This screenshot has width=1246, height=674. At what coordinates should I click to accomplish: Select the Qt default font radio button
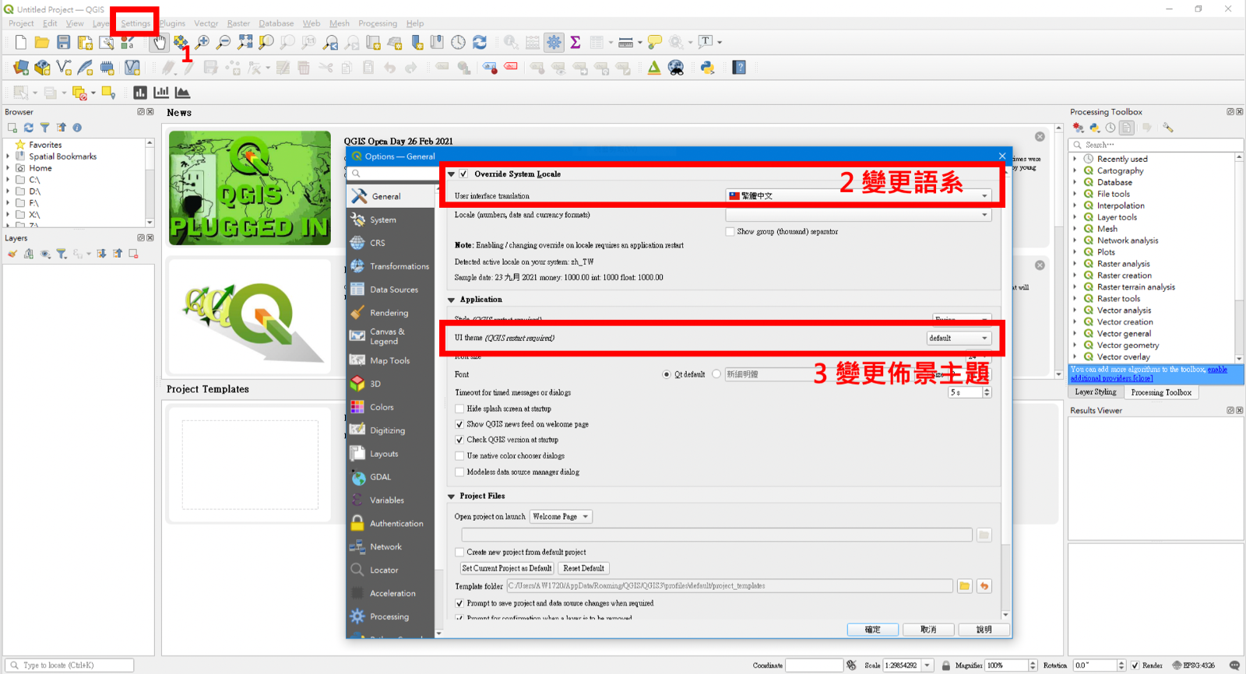click(x=667, y=374)
